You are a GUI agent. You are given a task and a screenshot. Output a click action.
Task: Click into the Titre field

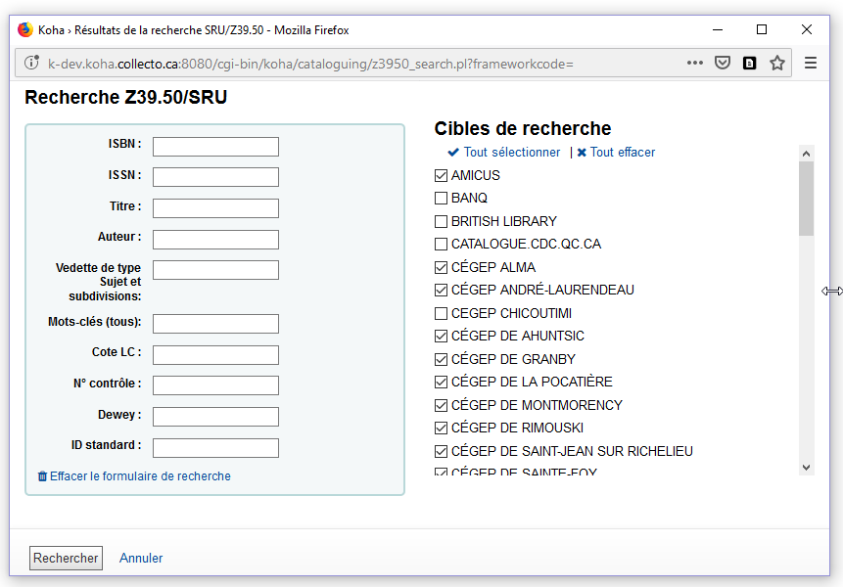[x=215, y=208]
